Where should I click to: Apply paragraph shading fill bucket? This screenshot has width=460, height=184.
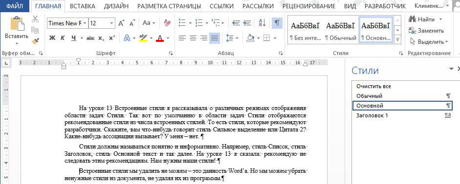[250, 38]
